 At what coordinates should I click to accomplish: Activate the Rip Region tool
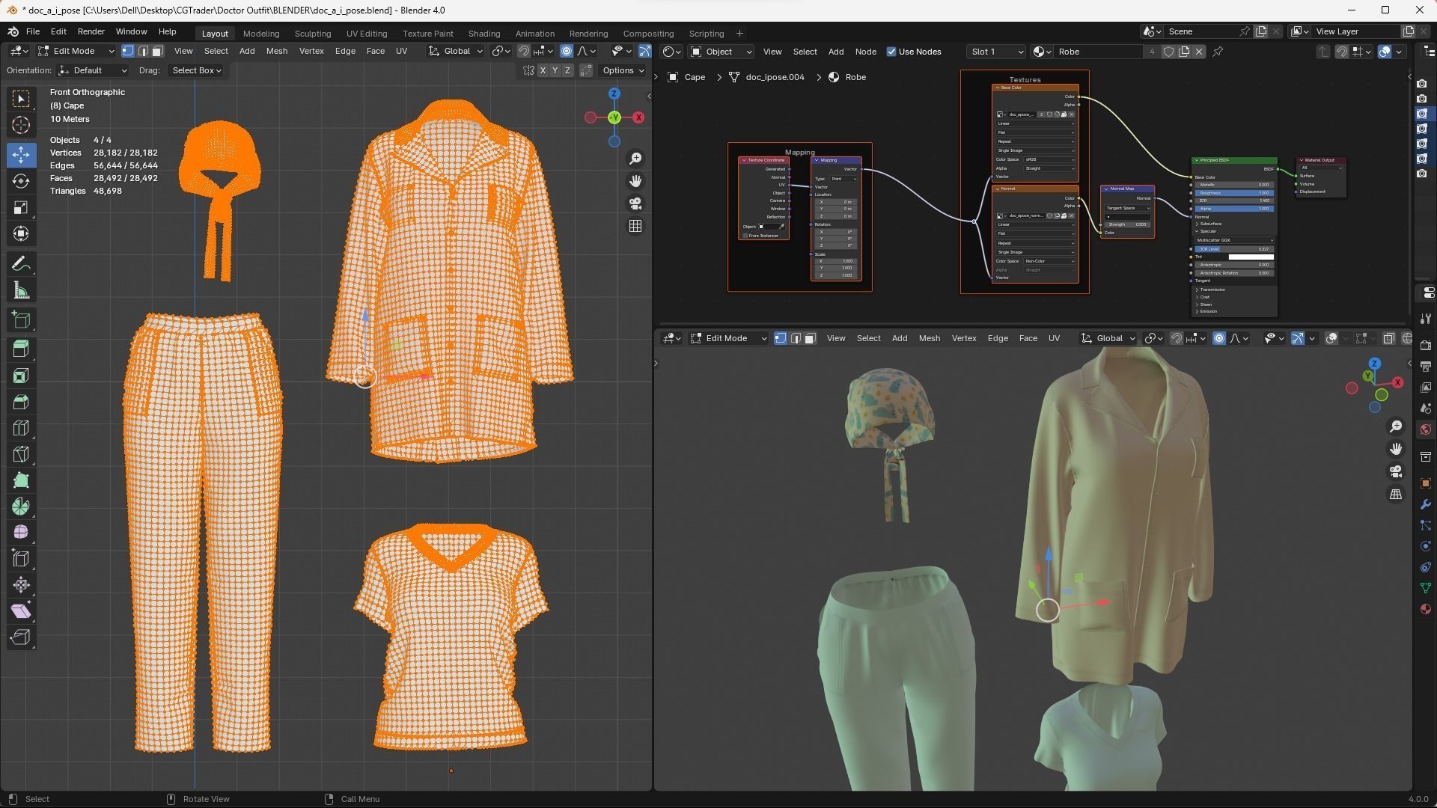click(x=21, y=637)
